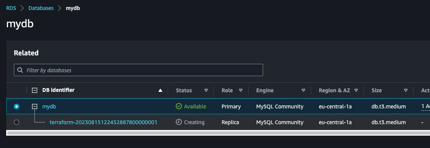The image size is (430, 148).
Task: Collapse the mydb tree row
Action: (x=35, y=106)
